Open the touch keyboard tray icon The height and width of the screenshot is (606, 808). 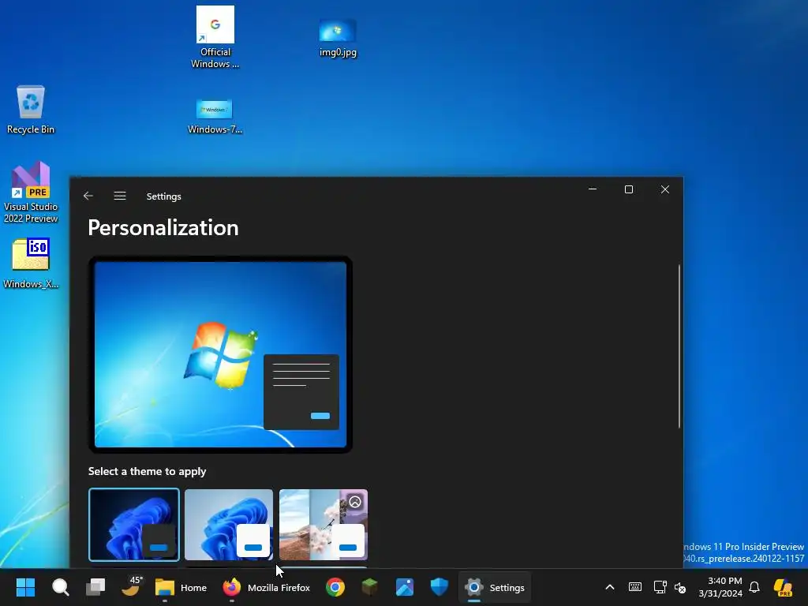635,587
